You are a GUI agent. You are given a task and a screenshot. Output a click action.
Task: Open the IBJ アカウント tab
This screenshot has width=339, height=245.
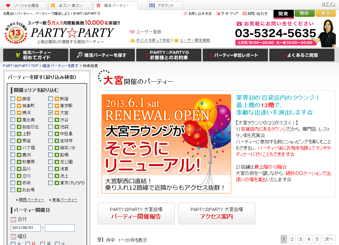pyautogui.click(x=165, y=5)
